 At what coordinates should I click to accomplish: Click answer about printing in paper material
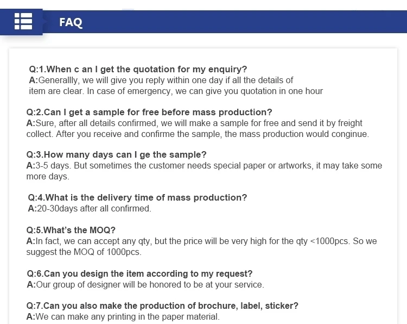[123, 316]
